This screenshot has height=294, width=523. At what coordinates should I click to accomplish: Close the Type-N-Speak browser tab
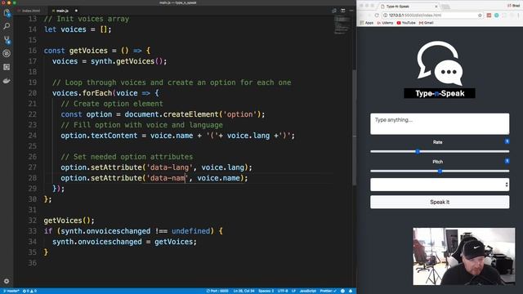pyautogui.click(x=436, y=7)
